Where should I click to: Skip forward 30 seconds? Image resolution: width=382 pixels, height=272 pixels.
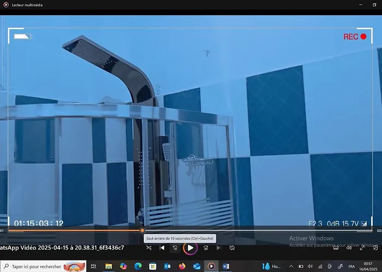(206, 248)
